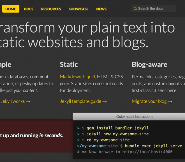Click the first-class citizens here text
The width and height of the screenshot is (185, 162).
pos(154,90)
